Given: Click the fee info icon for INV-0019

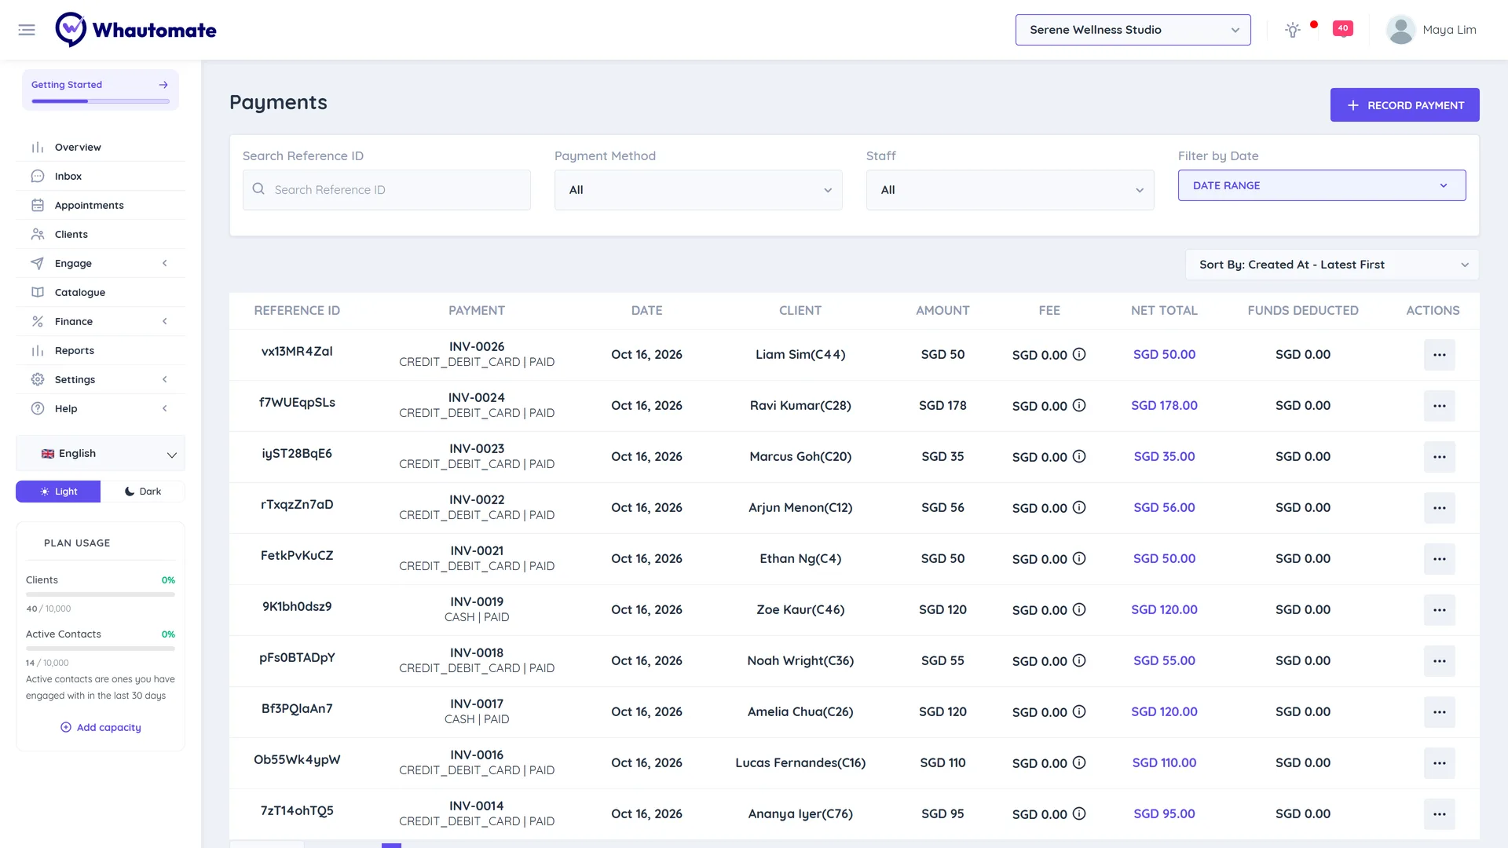Looking at the screenshot, I should pos(1079,609).
